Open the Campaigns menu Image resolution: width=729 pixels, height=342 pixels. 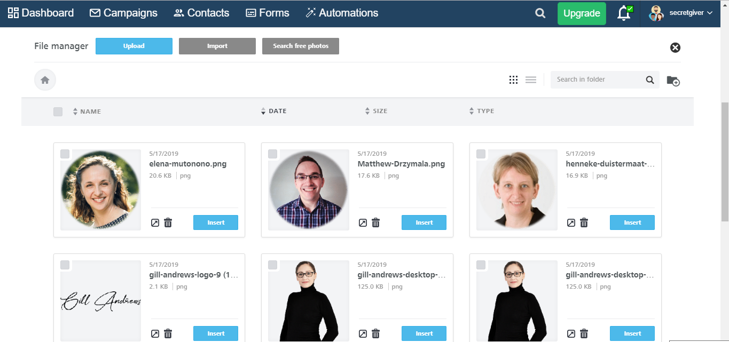coord(123,13)
